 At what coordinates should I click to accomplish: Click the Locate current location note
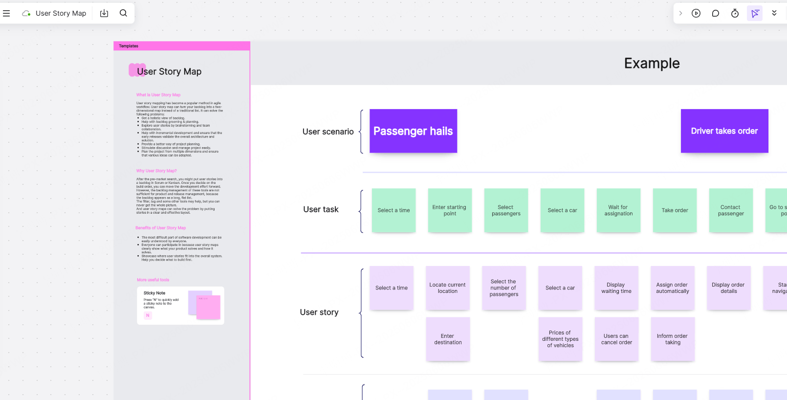[448, 288]
